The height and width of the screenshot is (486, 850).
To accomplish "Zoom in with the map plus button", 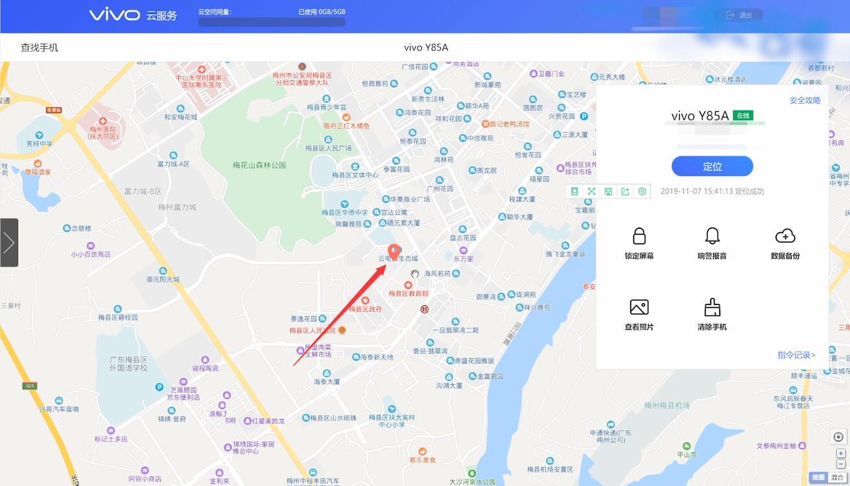I will [840, 454].
